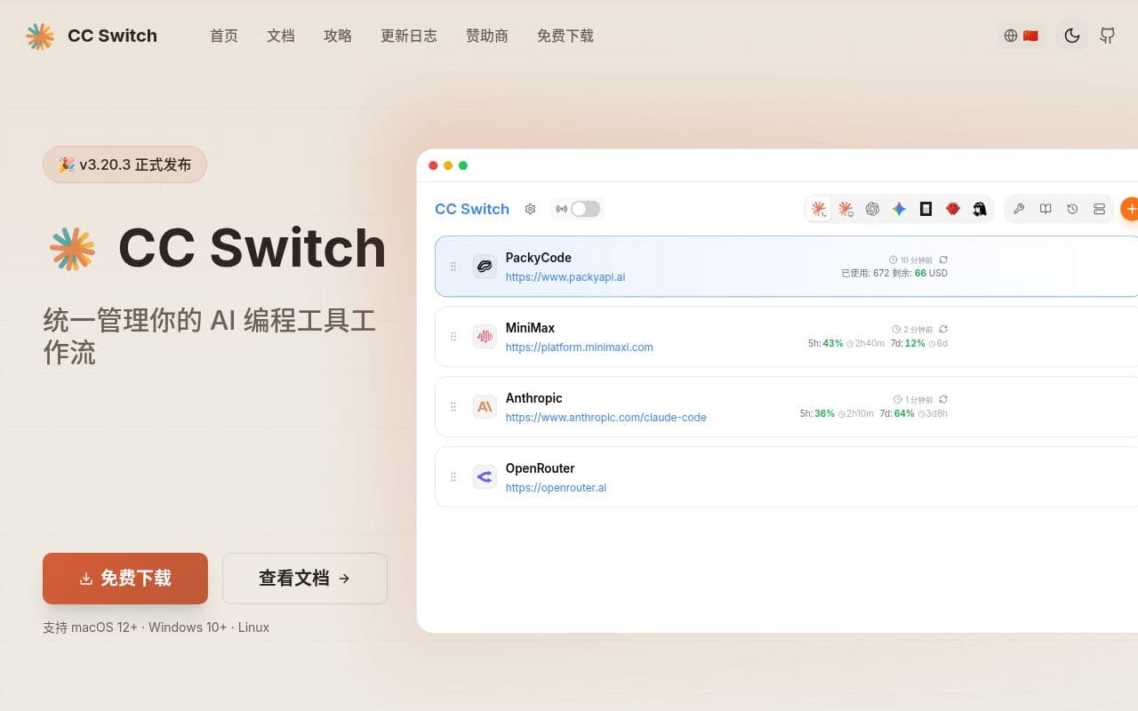Open the 攻略 nav item
The image size is (1138, 711).
coord(338,36)
